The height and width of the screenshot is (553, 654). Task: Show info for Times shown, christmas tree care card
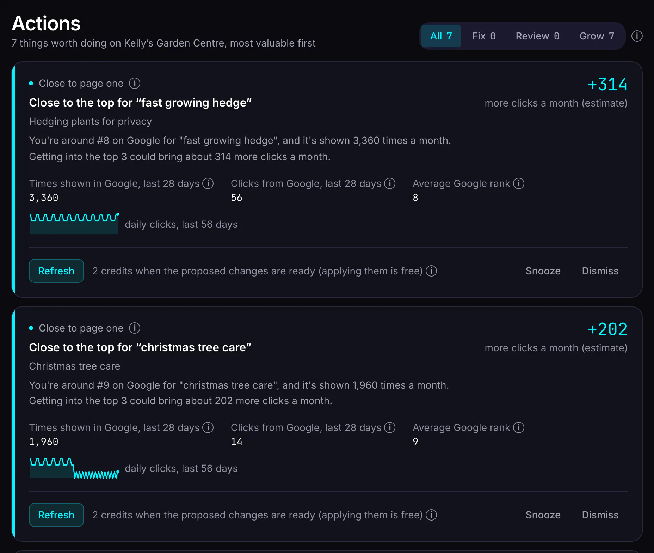208,427
